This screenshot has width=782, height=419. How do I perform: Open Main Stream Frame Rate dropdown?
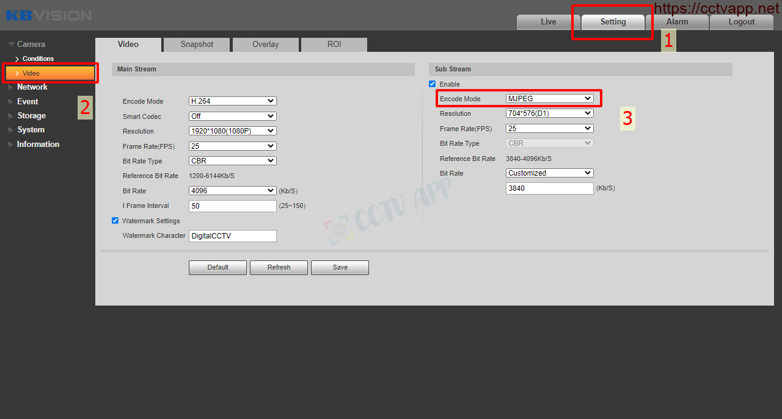[x=233, y=146]
